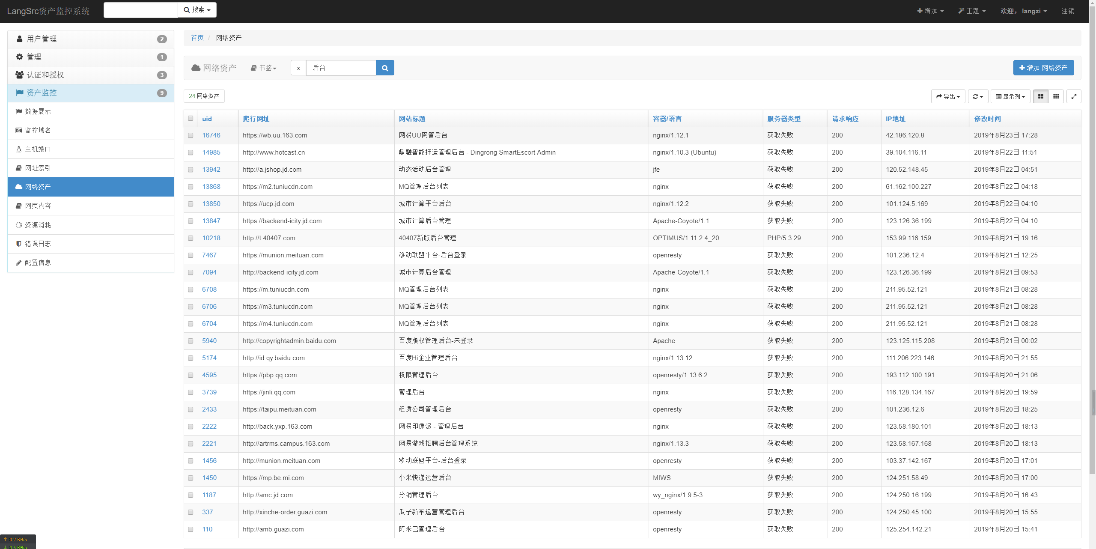The width and height of the screenshot is (1096, 549).
Task: Open the 主题 theme menu
Action: pos(972,11)
